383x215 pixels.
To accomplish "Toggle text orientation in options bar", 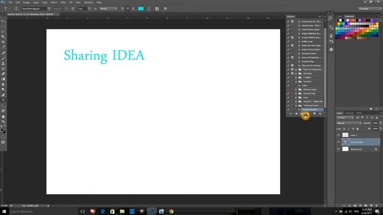I will click(x=16, y=8).
